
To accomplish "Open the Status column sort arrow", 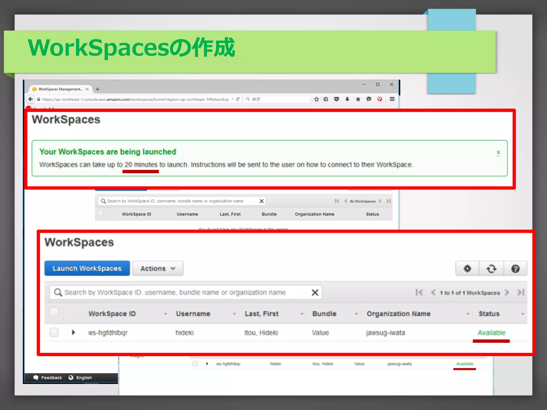I will pos(522,314).
